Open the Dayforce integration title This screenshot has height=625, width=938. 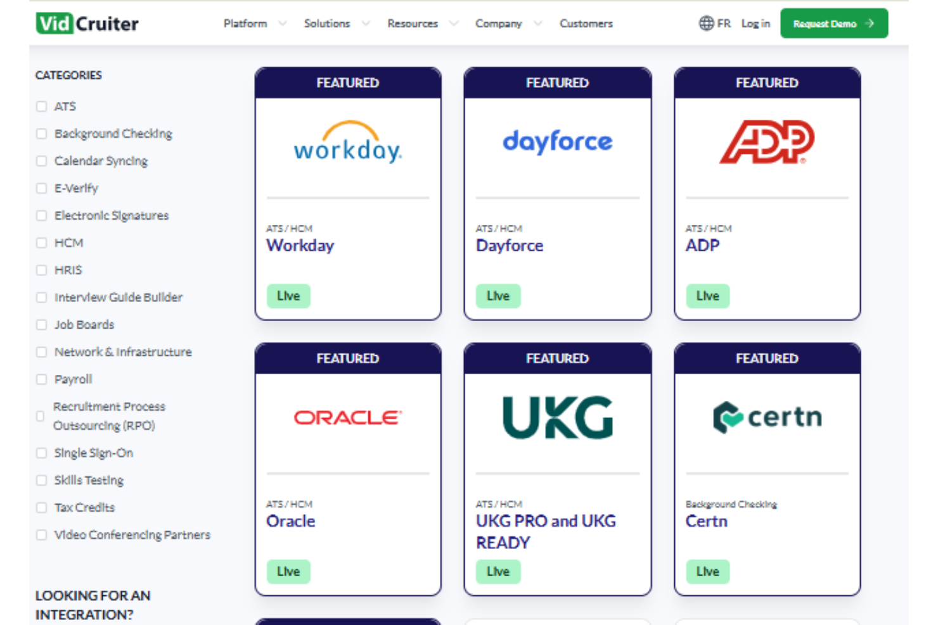point(510,246)
